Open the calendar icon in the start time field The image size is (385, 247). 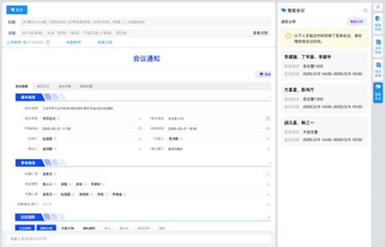(139, 129)
